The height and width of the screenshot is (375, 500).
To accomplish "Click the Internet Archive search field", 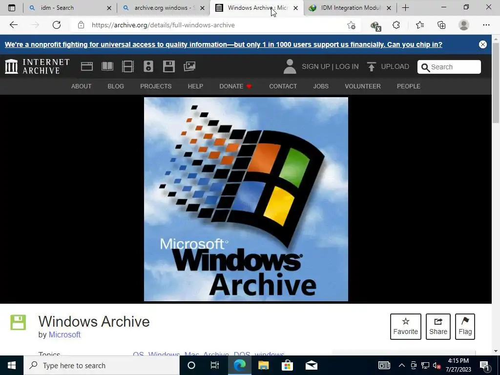I will (449, 67).
